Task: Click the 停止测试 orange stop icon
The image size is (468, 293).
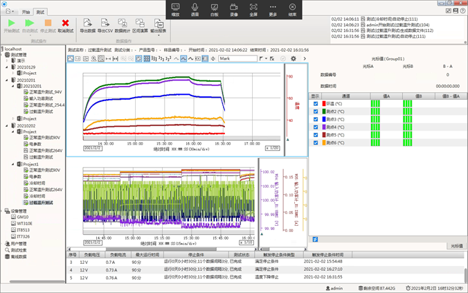Action: (x=48, y=24)
